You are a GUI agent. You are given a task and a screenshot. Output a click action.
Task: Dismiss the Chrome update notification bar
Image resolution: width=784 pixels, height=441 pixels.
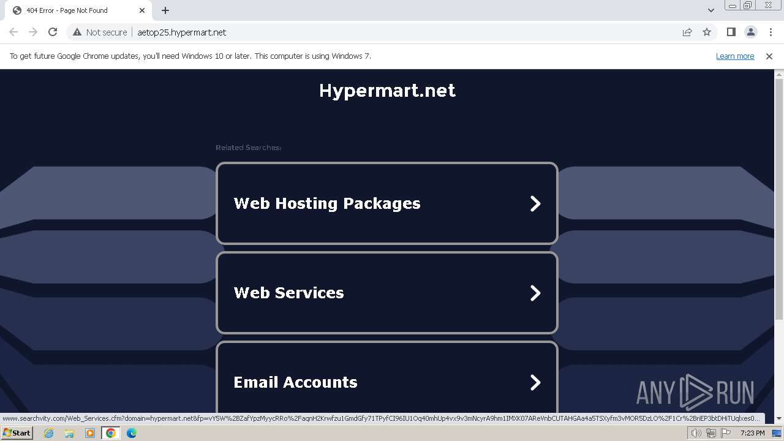[x=769, y=56]
